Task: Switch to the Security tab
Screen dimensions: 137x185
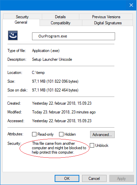Action: coord(22,17)
